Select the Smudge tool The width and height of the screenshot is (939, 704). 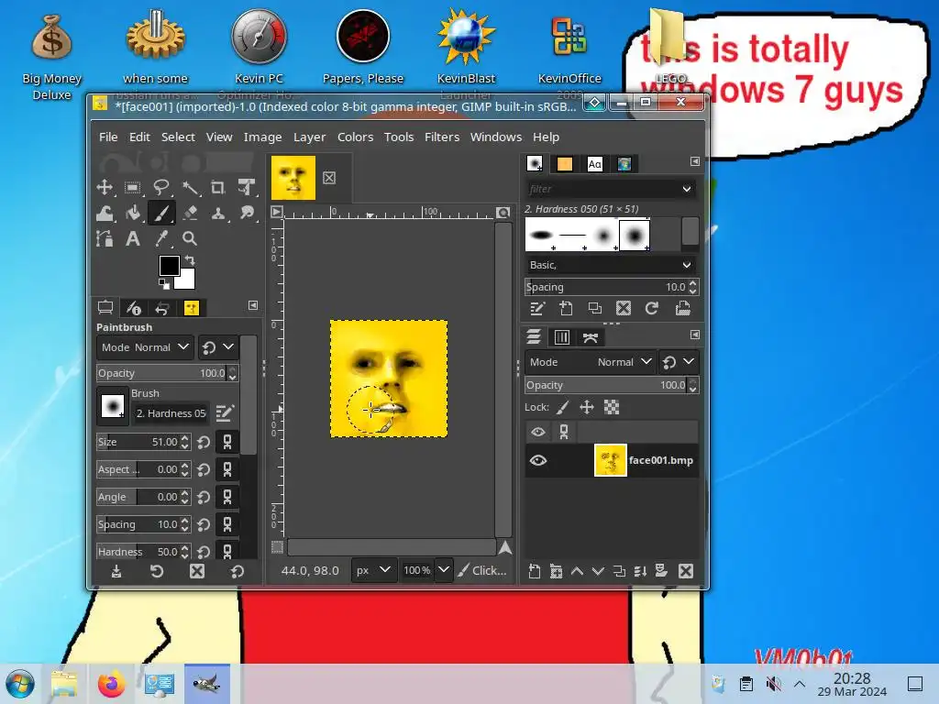coord(246,213)
